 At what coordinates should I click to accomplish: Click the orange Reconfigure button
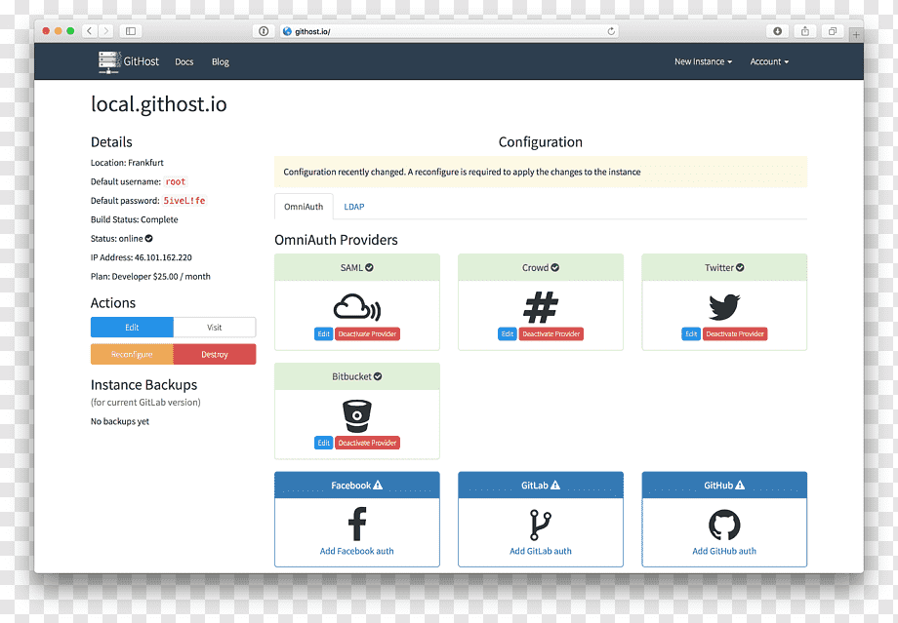(x=132, y=354)
